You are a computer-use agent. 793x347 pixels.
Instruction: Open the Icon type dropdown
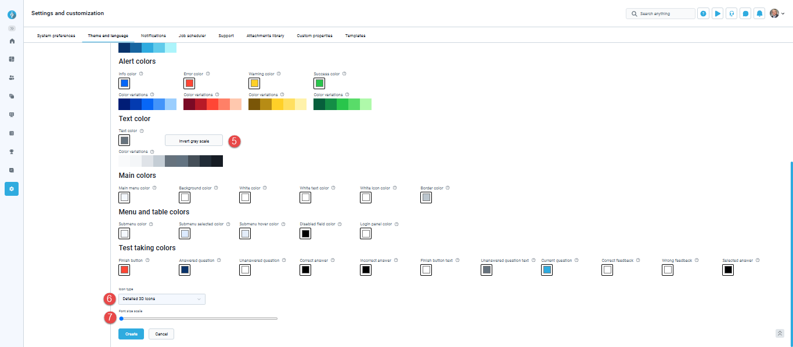point(162,299)
